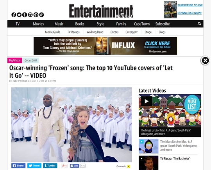Open the Twitter social icon in header
211x170 pixels.
tap(19, 15)
